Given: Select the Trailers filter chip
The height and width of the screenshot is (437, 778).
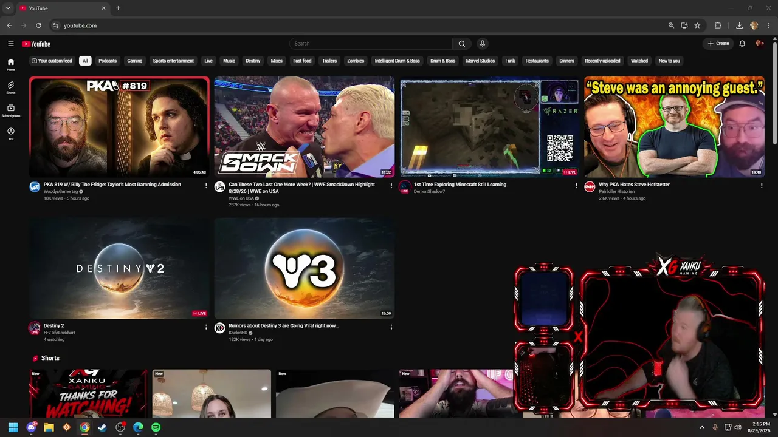Looking at the screenshot, I should pos(329,61).
